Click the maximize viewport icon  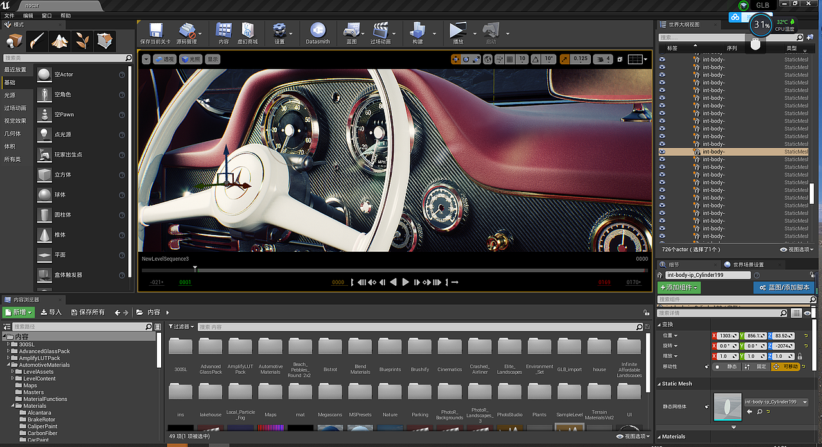[x=620, y=59]
